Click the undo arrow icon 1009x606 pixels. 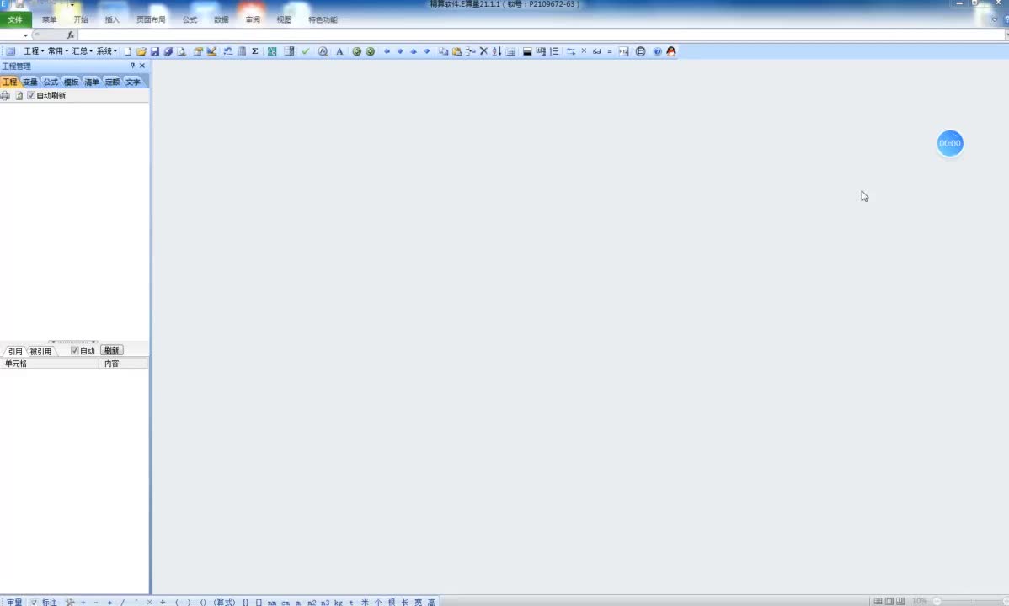click(x=227, y=51)
